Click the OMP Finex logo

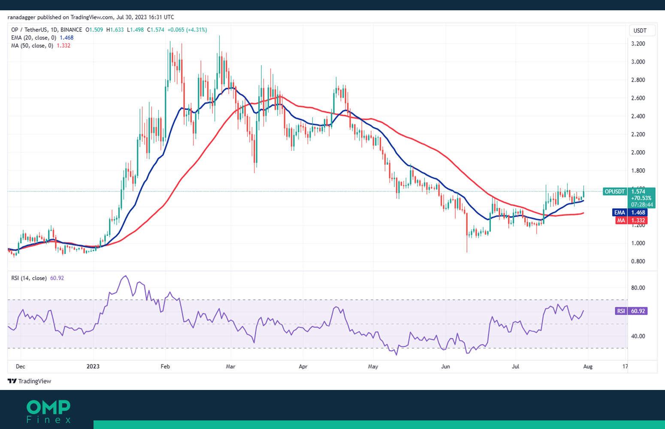point(48,411)
